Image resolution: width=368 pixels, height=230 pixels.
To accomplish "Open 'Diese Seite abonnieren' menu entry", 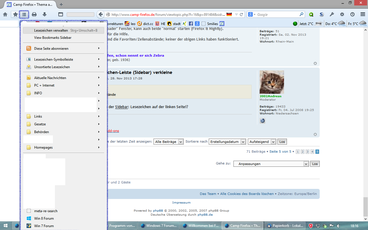I will click(x=64, y=49).
